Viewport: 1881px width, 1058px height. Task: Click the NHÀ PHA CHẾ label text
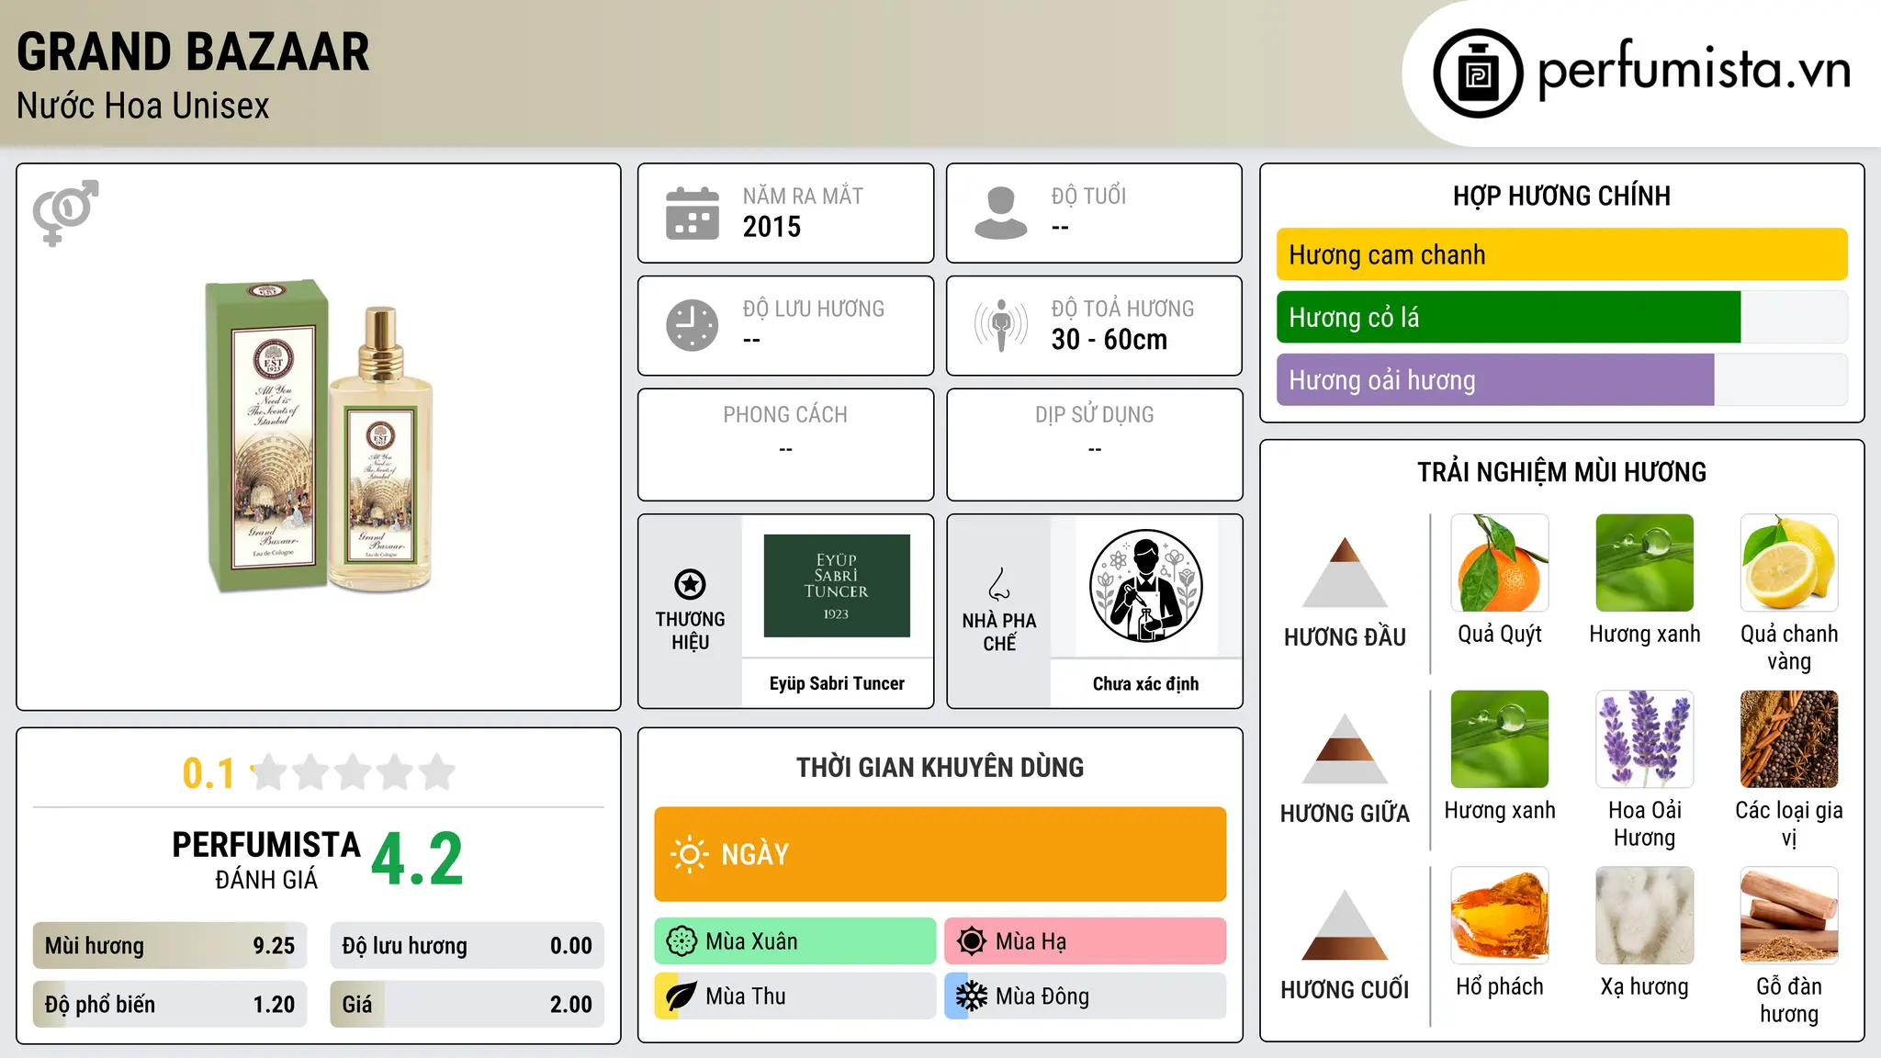(999, 632)
